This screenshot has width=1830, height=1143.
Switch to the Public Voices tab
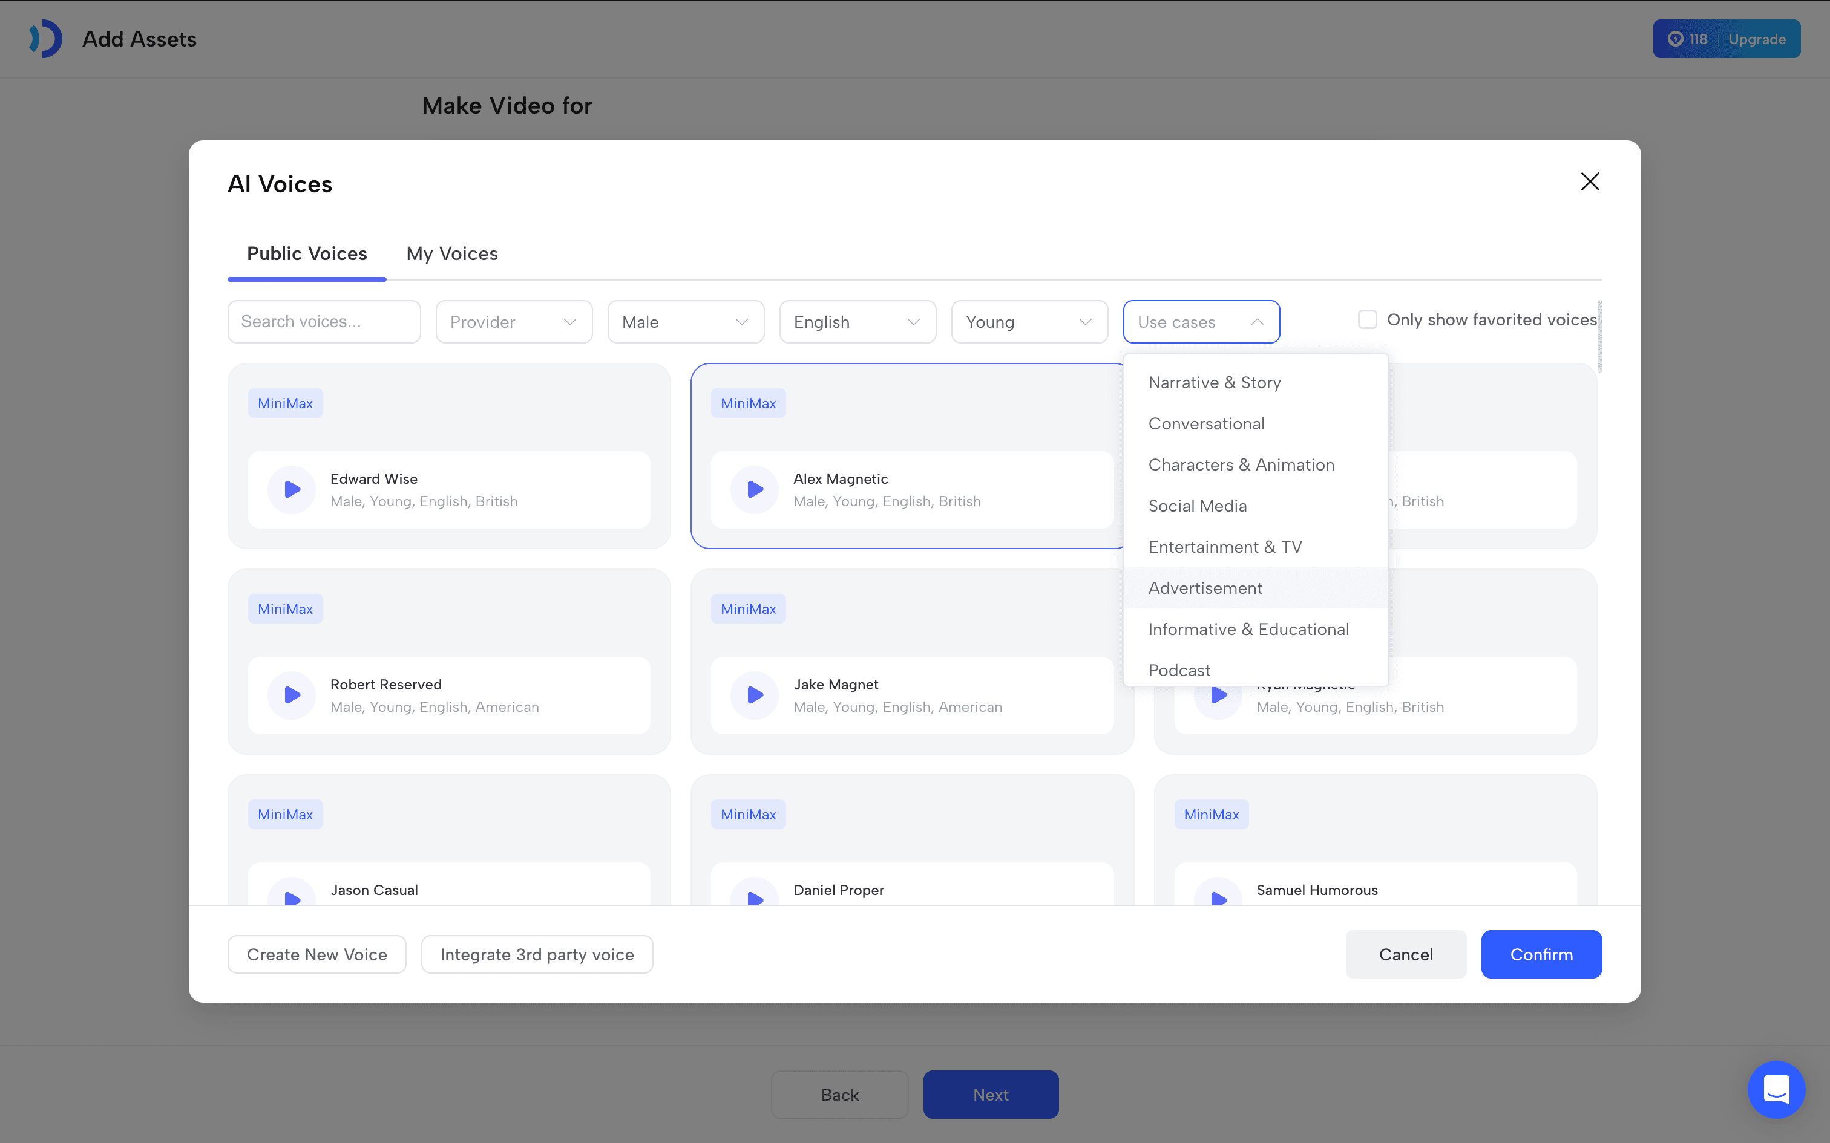tap(306, 254)
